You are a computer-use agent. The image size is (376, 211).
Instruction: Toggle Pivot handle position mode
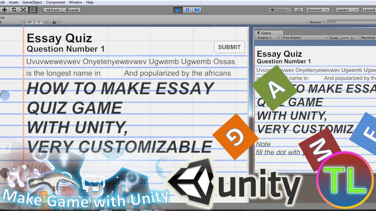pos(53,10)
